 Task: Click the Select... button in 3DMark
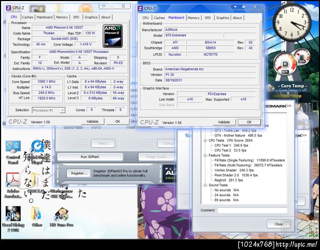[x=103, y=143]
